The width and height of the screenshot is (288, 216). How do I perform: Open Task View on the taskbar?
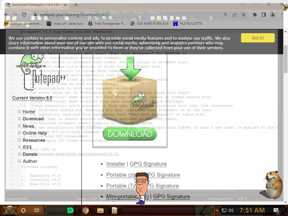(x=37, y=210)
